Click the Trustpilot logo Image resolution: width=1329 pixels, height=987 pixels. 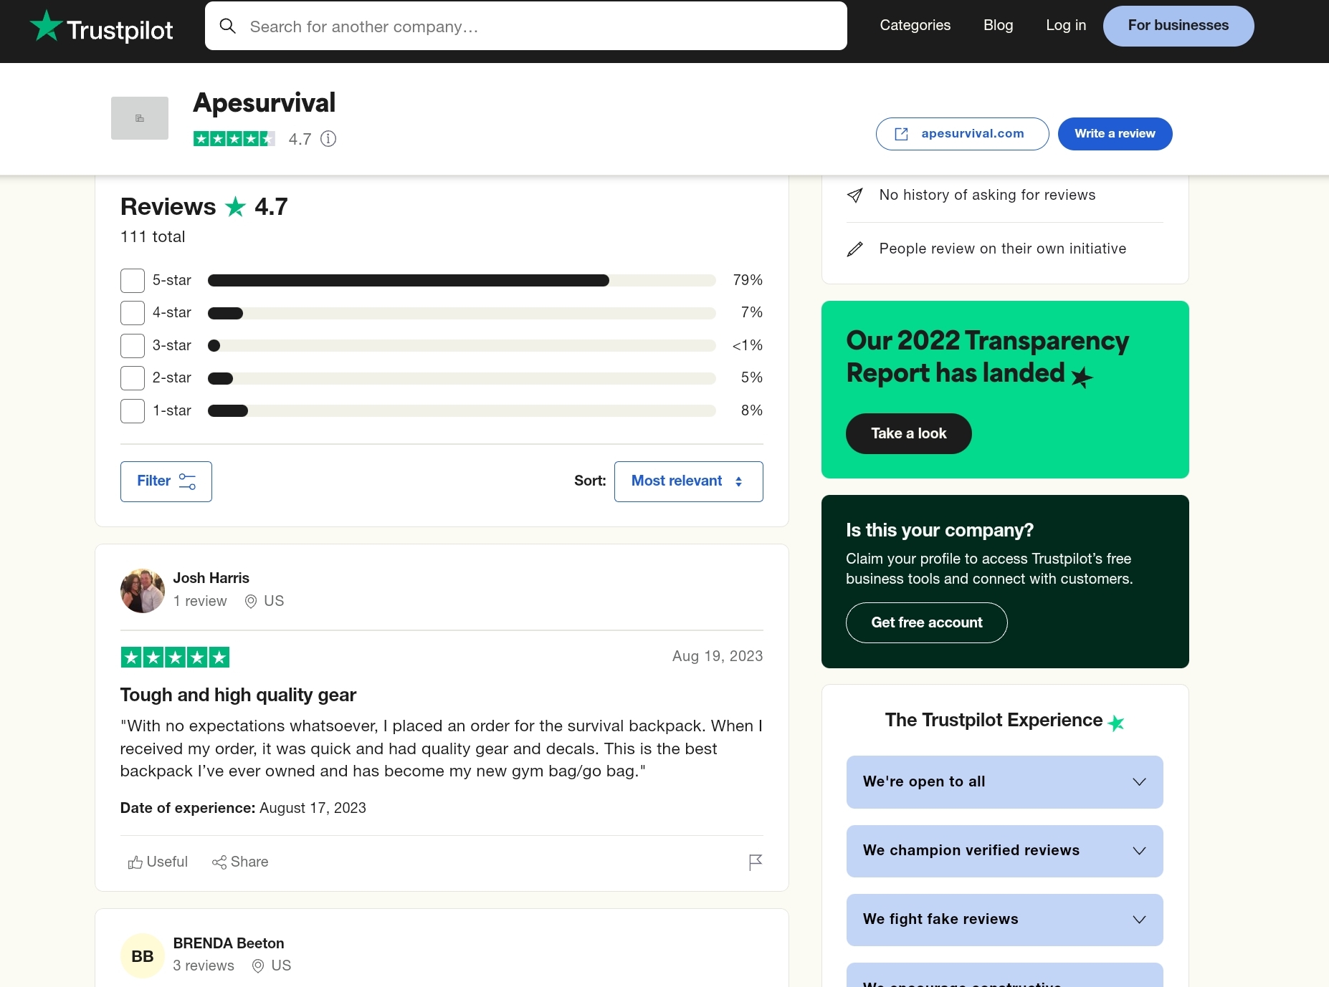101,27
